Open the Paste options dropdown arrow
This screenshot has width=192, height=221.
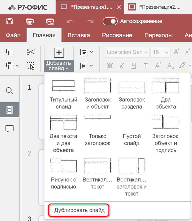[x=17, y=65]
